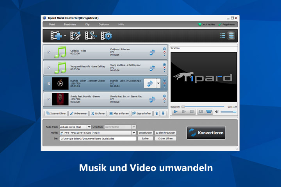Click Einstellungen button
Screen dimensions: 281x187
click(145, 133)
